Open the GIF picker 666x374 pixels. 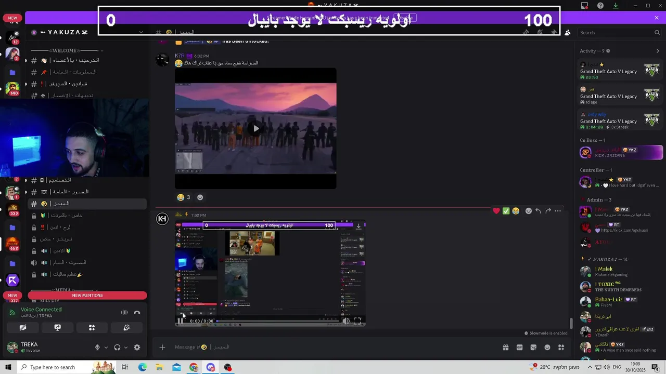519,348
